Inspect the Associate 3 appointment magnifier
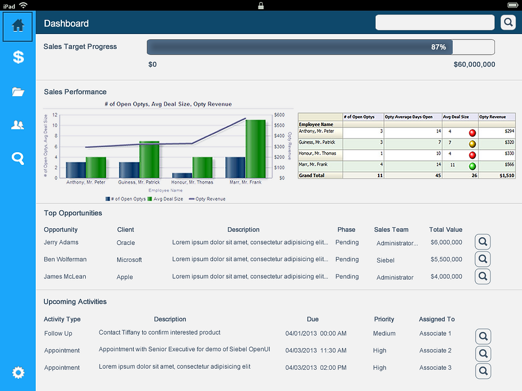 click(x=483, y=371)
